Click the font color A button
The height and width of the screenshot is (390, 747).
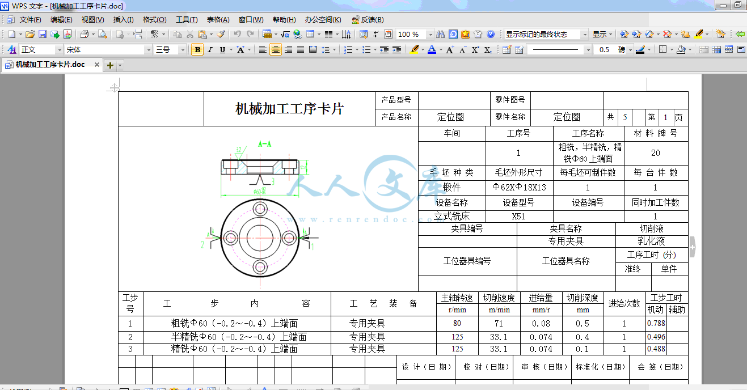pyautogui.click(x=432, y=50)
